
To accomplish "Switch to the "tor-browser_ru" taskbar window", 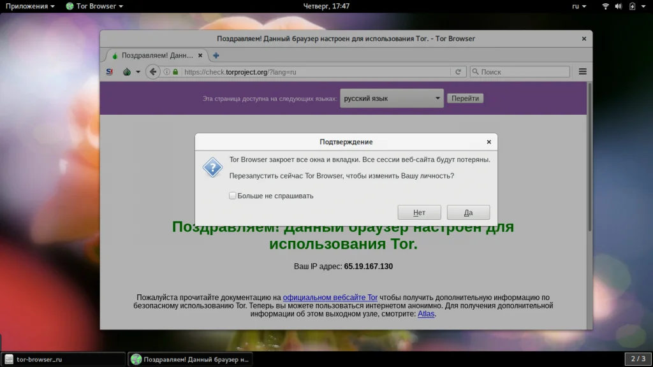I will [x=63, y=359].
